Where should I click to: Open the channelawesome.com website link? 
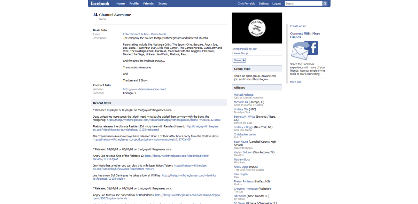tap(144, 89)
